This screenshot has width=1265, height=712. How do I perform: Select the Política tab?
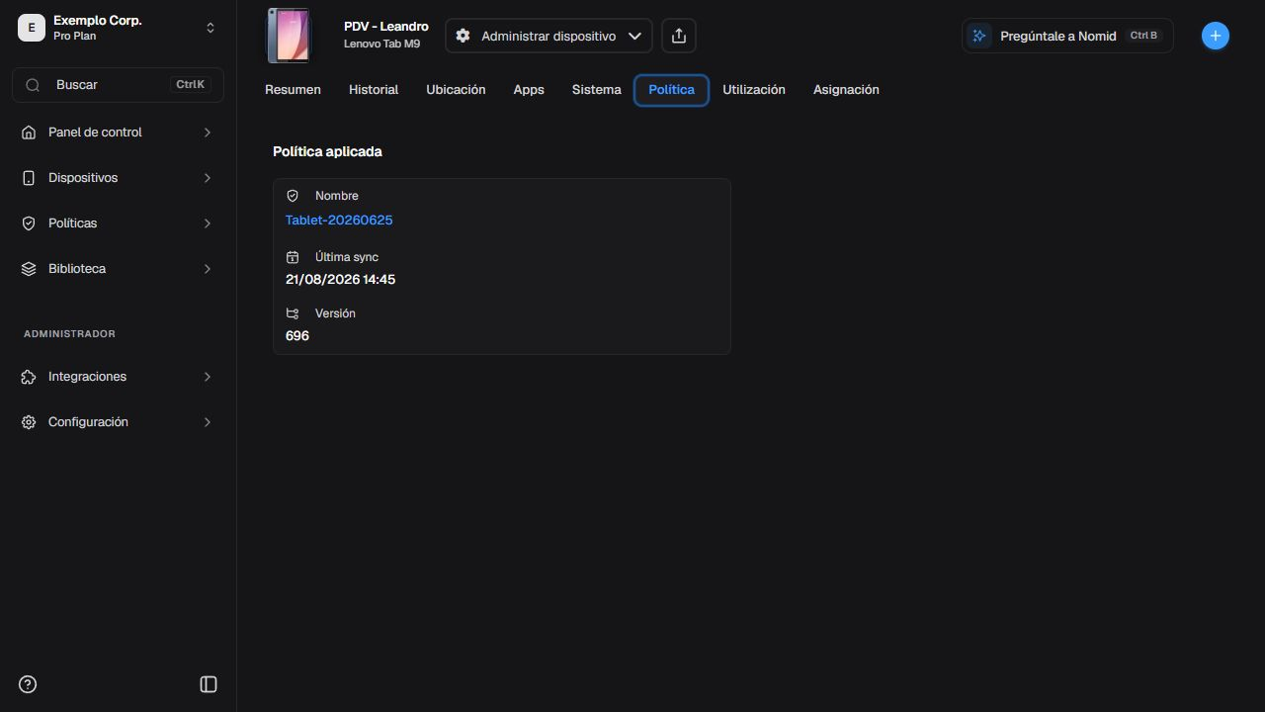pyautogui.click(x=672, y=90)
